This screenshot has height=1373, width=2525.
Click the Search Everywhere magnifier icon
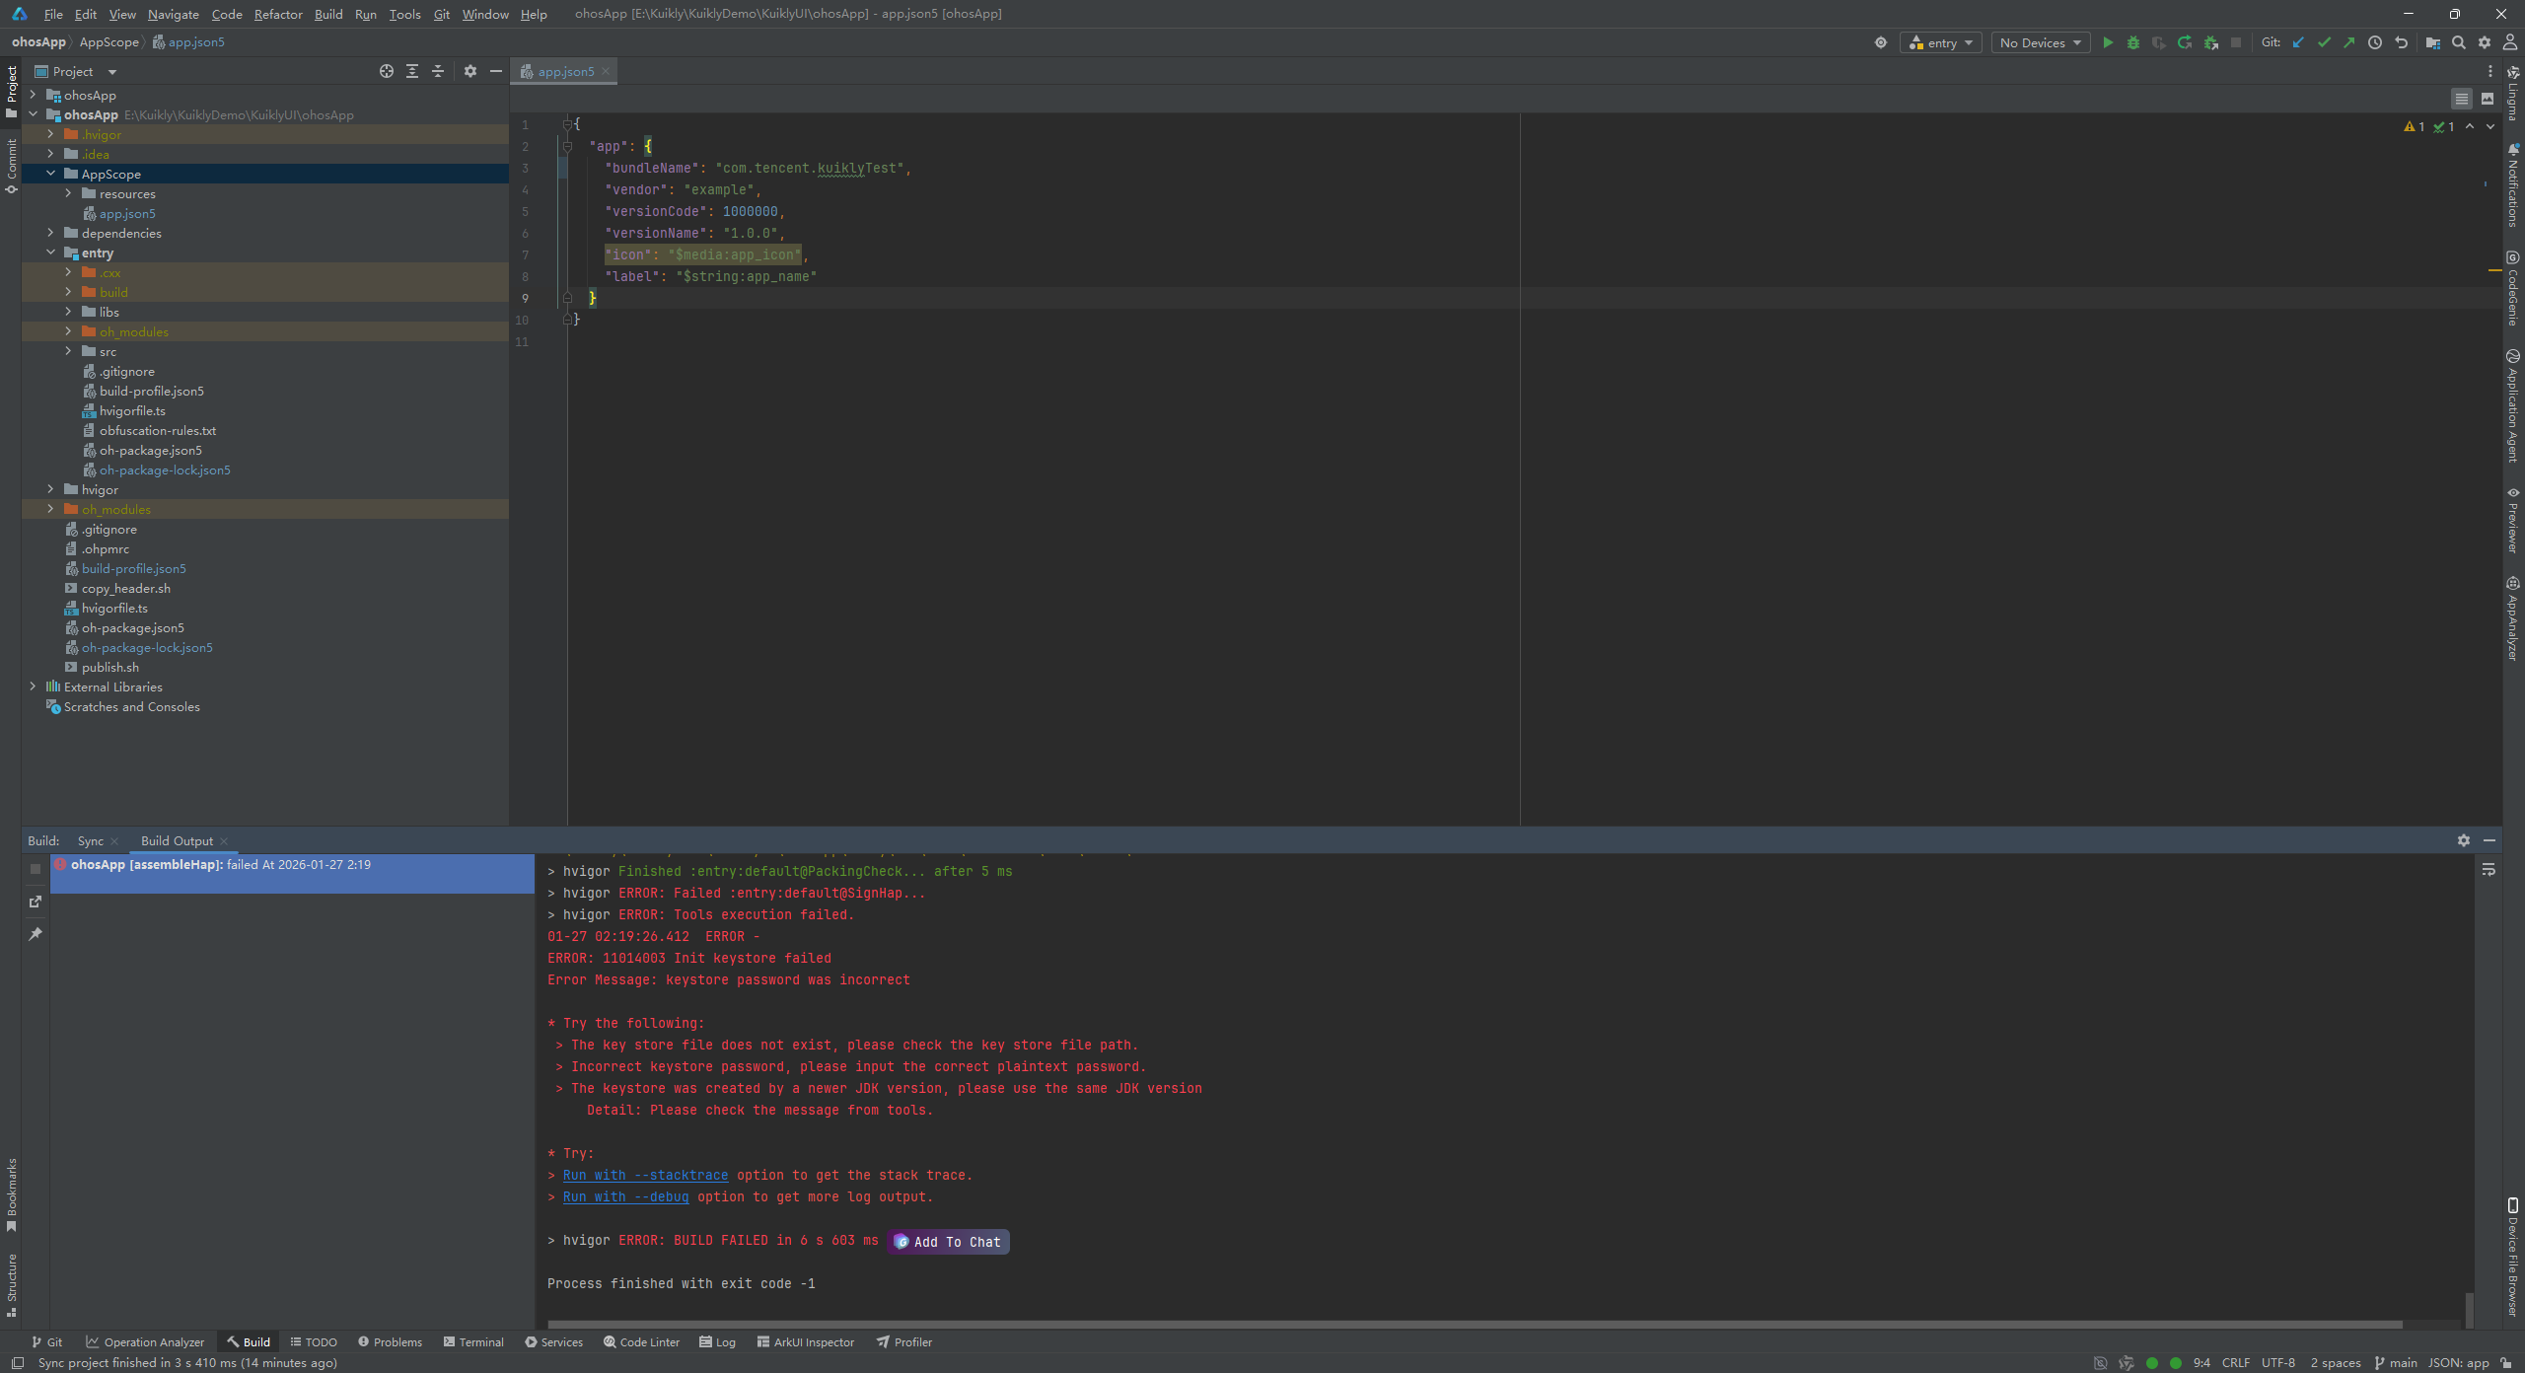click(x=2459, y=42)
